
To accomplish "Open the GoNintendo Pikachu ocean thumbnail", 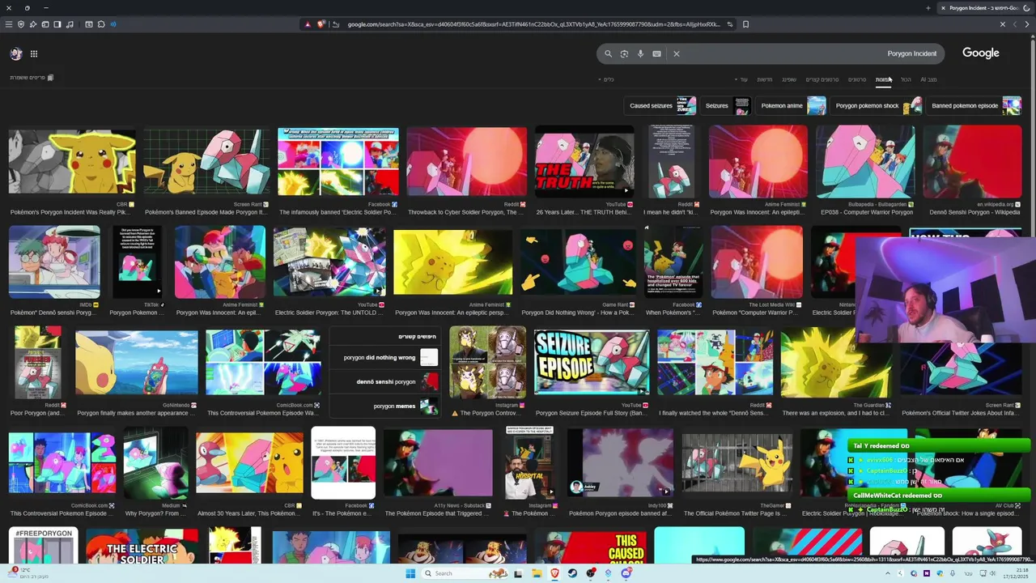I will tap(136, 362).
